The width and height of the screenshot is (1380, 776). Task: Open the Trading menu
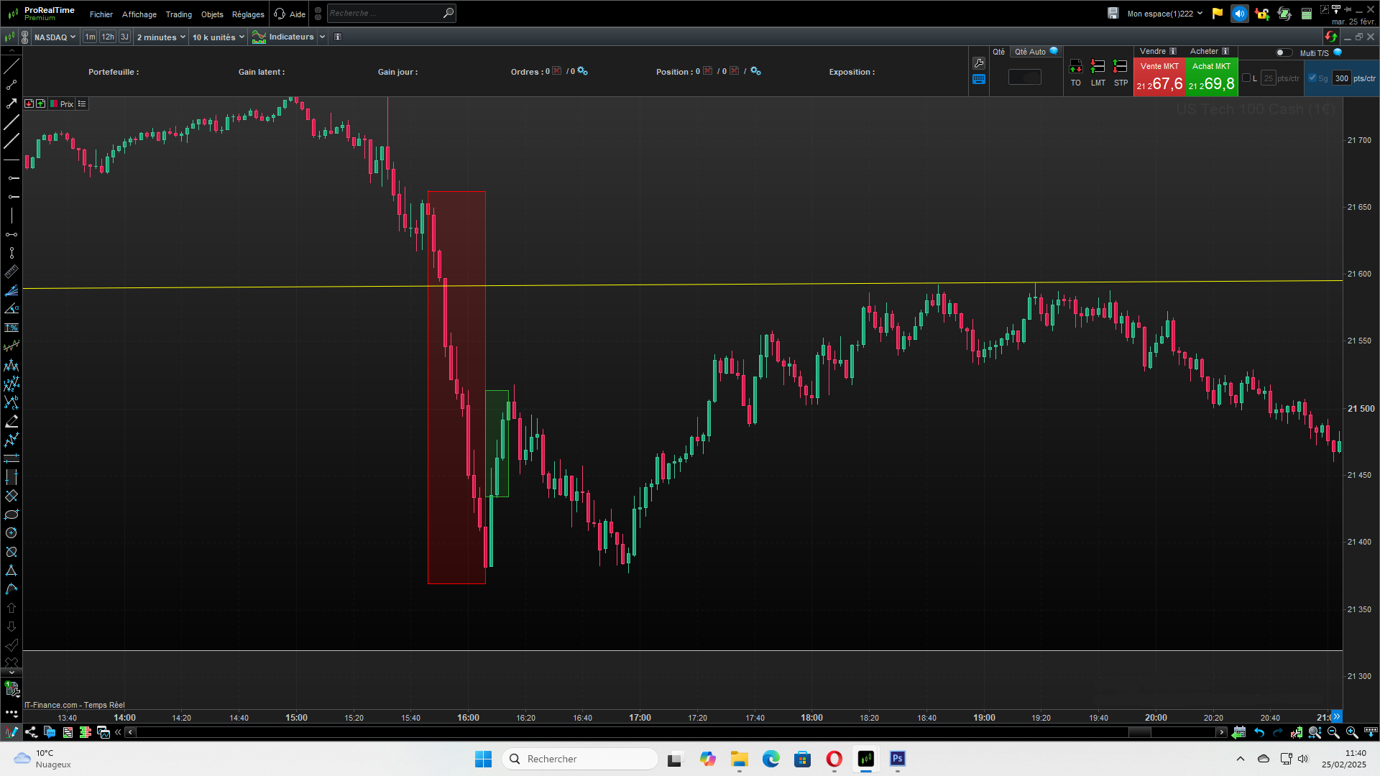tap(178, 14)
